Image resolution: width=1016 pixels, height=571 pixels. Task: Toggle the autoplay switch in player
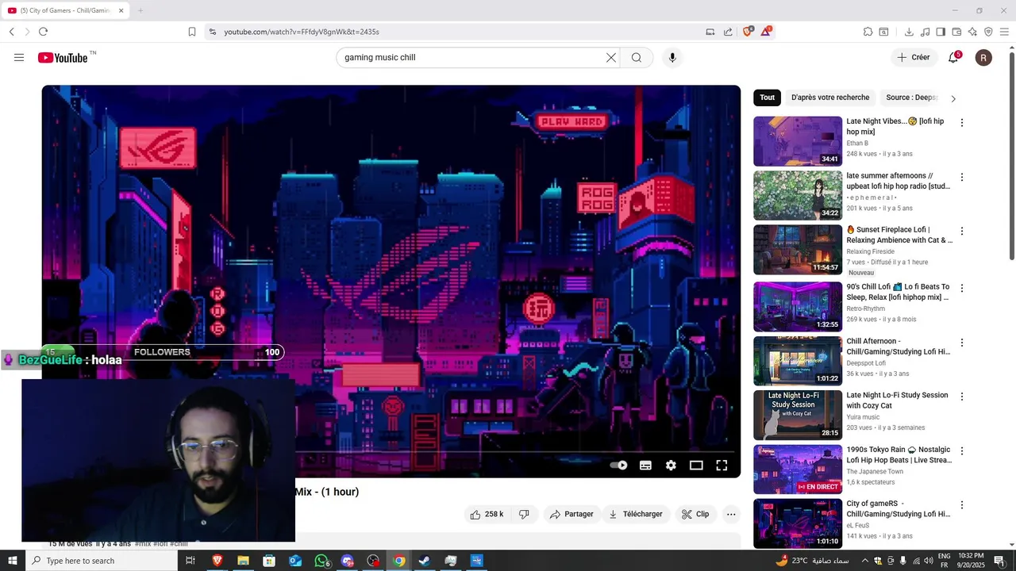pyautogui.click(x=618, y=466)
